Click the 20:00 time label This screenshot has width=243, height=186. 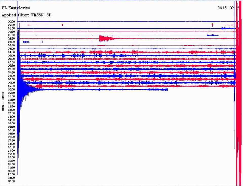coord(11,157)
